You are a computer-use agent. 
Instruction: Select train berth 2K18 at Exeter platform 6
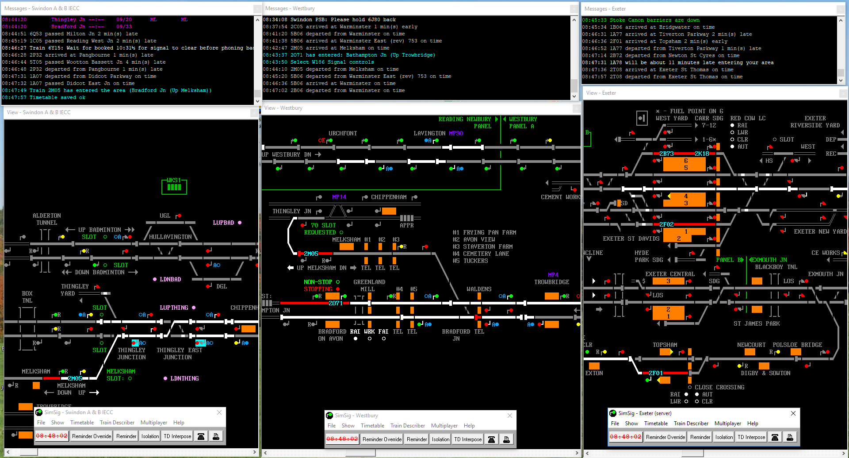coord(702,154)
